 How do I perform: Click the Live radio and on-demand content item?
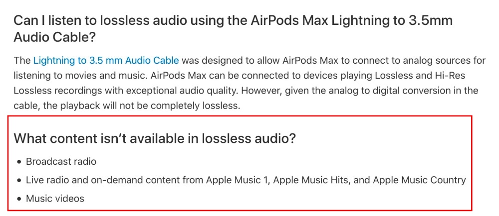click(246, 180)
